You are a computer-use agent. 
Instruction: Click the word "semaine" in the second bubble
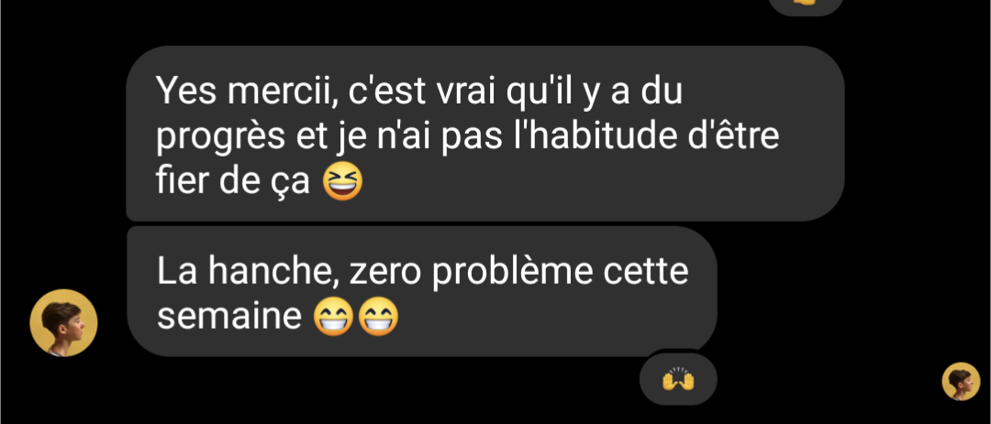point(228,317)
